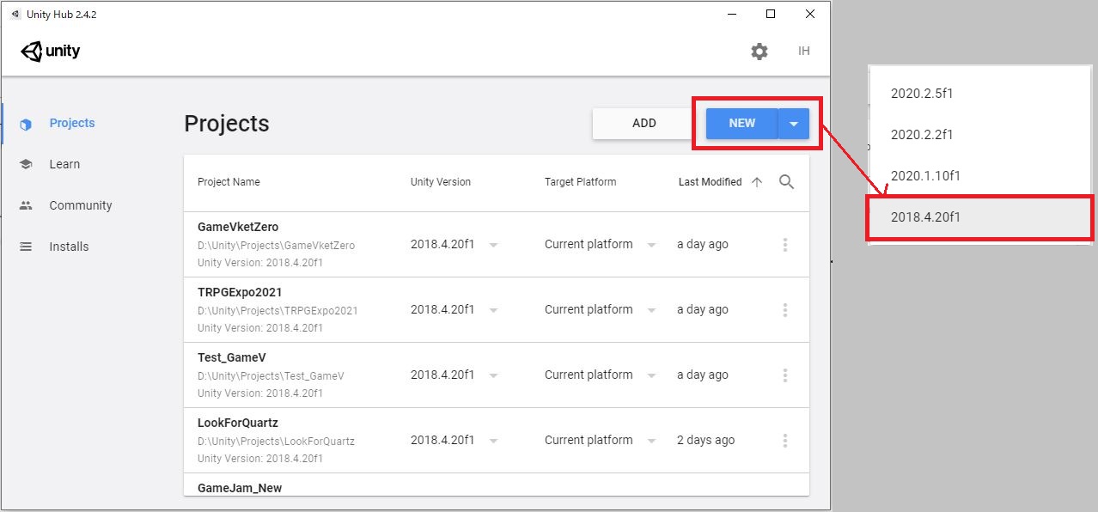Image resolution: width=1098 pixels, height=512 pixels.
Task: Open more options for GameVketZero
Action: [x=785, y=245]
